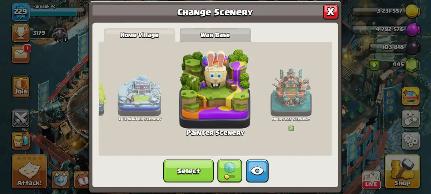
Task: Switch to the Home Village tab
Action: click(x=139, y=35)
